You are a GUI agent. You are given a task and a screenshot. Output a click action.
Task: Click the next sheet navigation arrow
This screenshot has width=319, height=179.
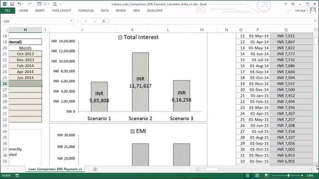tap(14, 169)
